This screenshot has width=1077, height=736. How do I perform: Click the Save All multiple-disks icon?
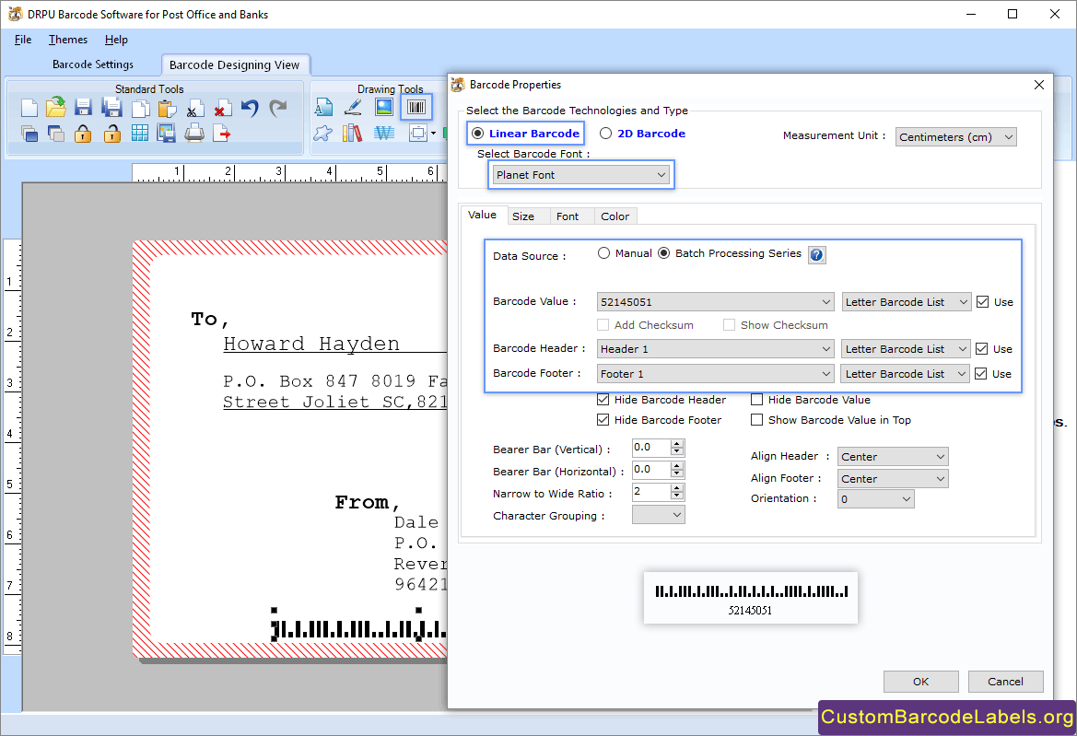[111, 108]
